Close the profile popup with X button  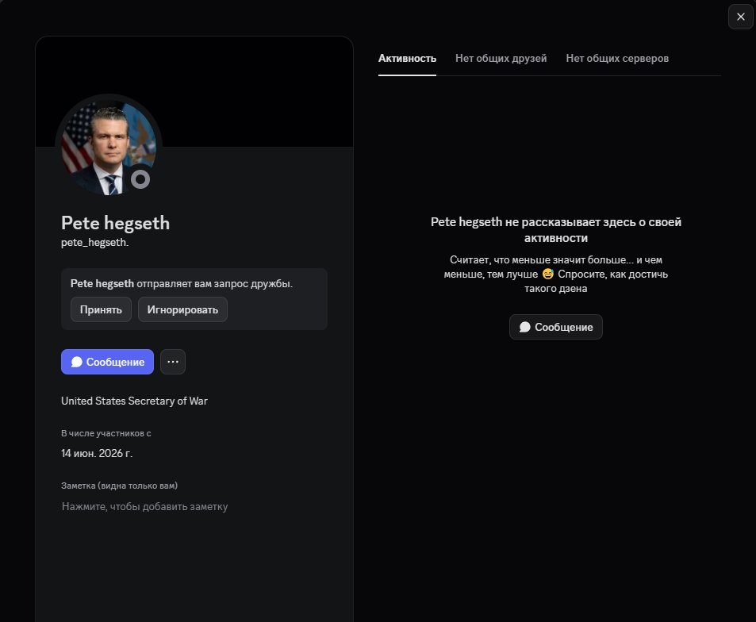click(x=741, y=17)
